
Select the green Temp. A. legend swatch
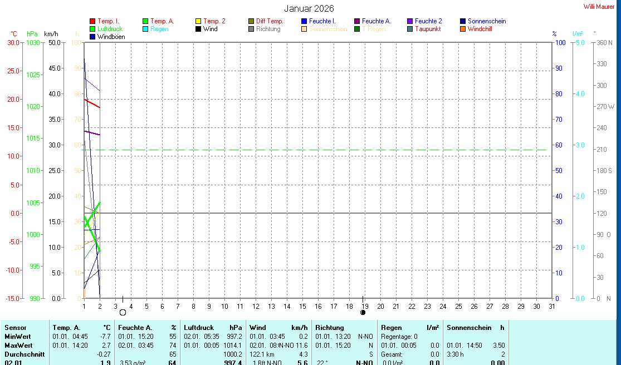(145, 21)
